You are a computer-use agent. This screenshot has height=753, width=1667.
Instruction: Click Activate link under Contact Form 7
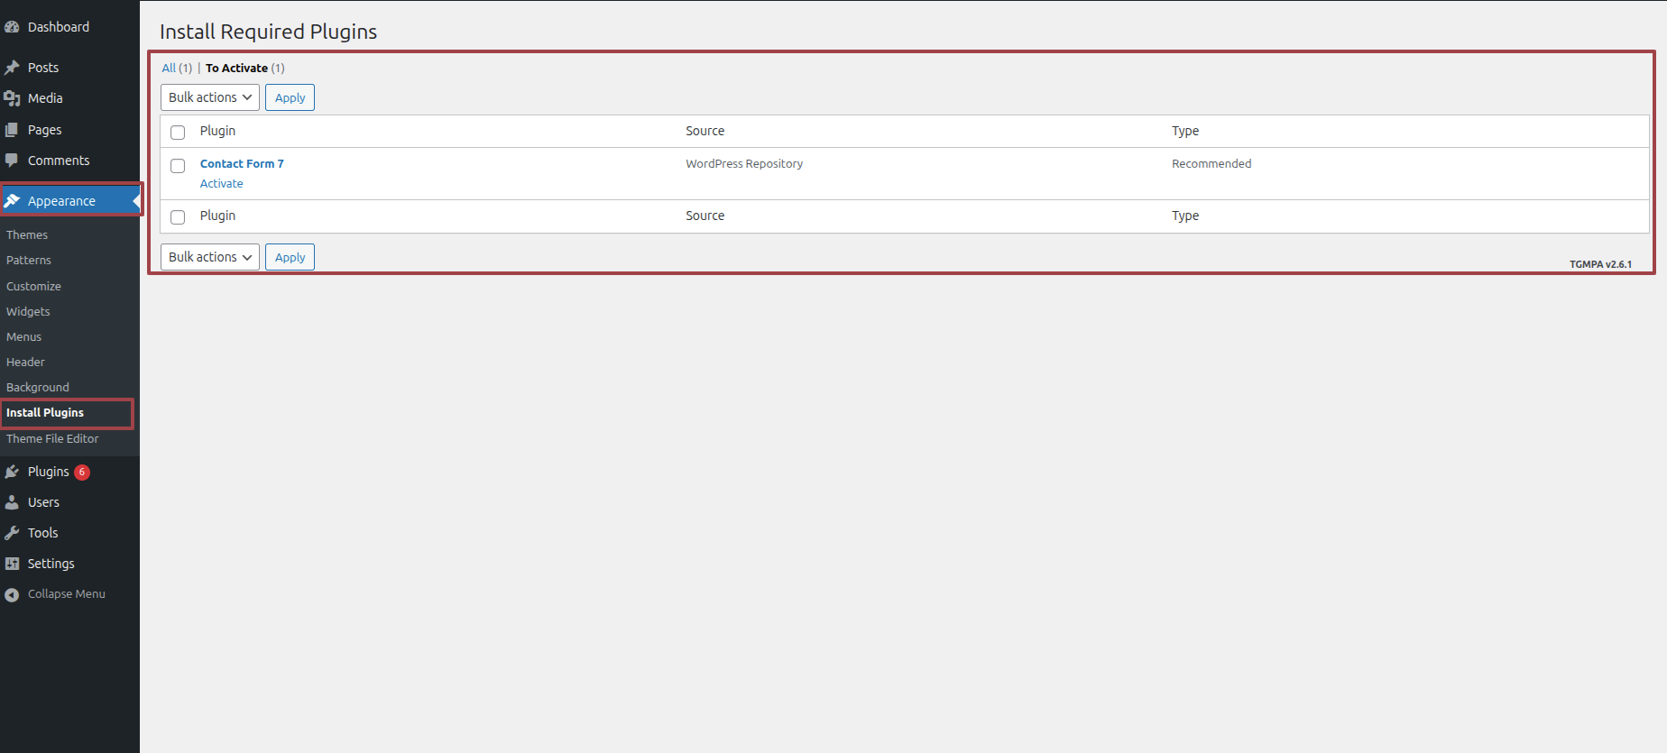[221, 184]
